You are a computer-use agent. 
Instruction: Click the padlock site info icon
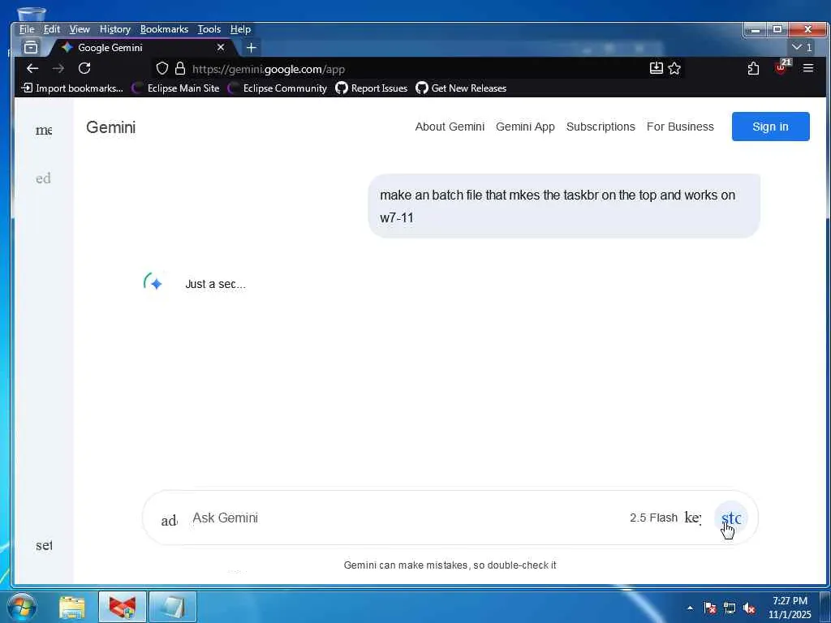[180, 68]
